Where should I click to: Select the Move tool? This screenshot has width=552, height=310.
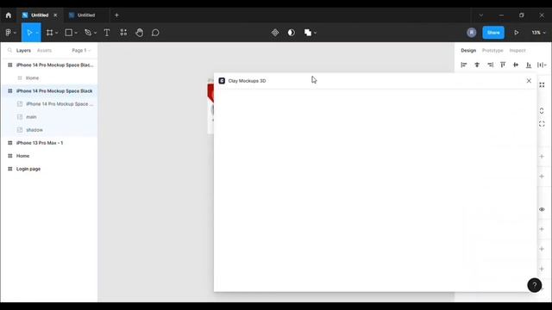pyautogui.click(x=29, y=33)
